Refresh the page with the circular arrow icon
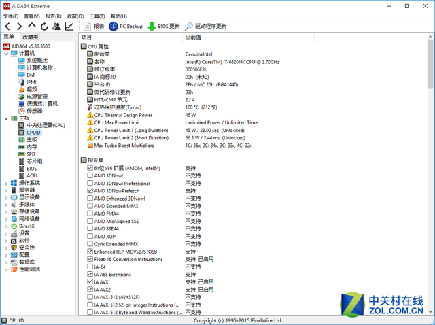 (x=44, y=27)
